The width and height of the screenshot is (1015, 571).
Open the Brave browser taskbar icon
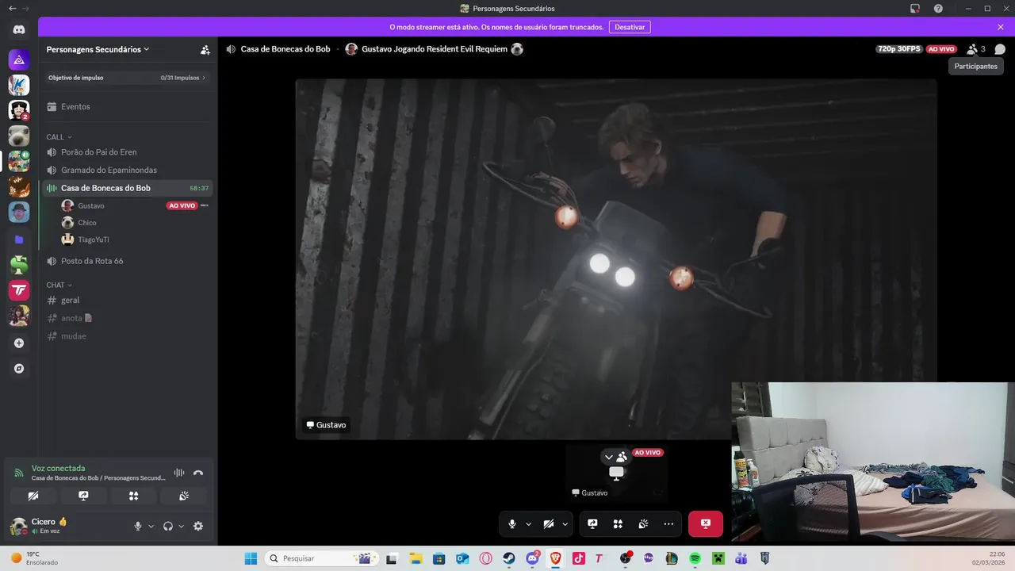[x=555, y=558]
